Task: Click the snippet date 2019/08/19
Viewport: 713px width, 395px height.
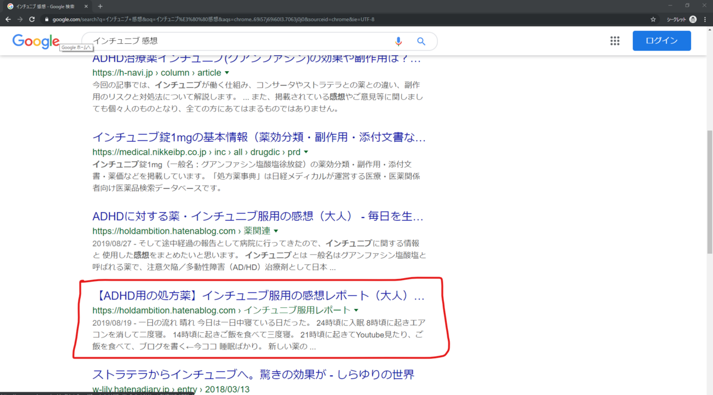Action: click(112, 323)
